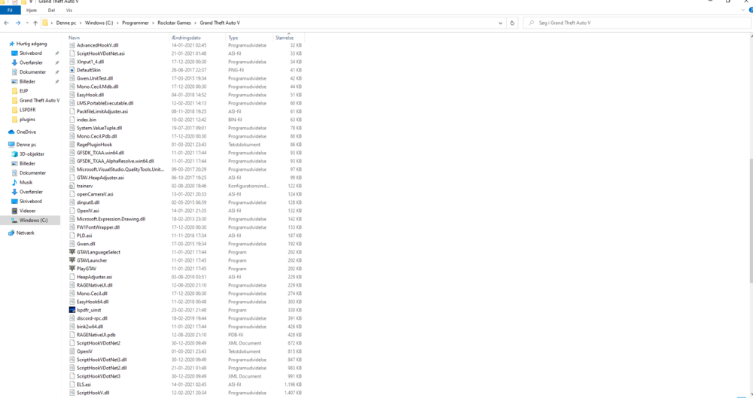Select file name ScriptHookVDotNet.asi

click(101, 53)
